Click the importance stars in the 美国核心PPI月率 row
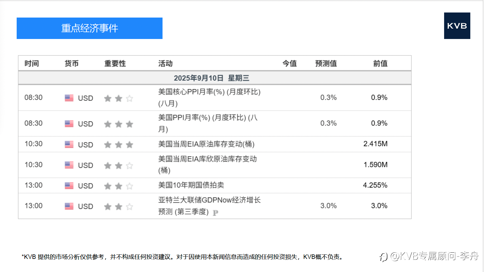Image resolution: width=484 pixels, height=272 pixels. click(118, 98)
